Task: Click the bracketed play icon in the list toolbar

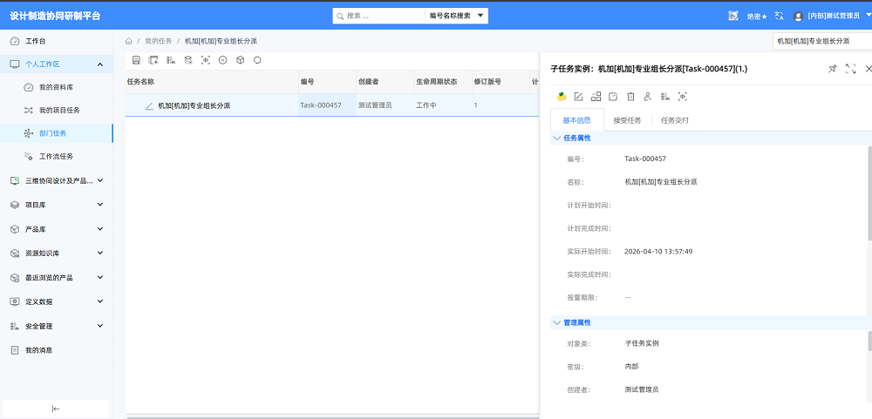Action: (x=206, y=60)
